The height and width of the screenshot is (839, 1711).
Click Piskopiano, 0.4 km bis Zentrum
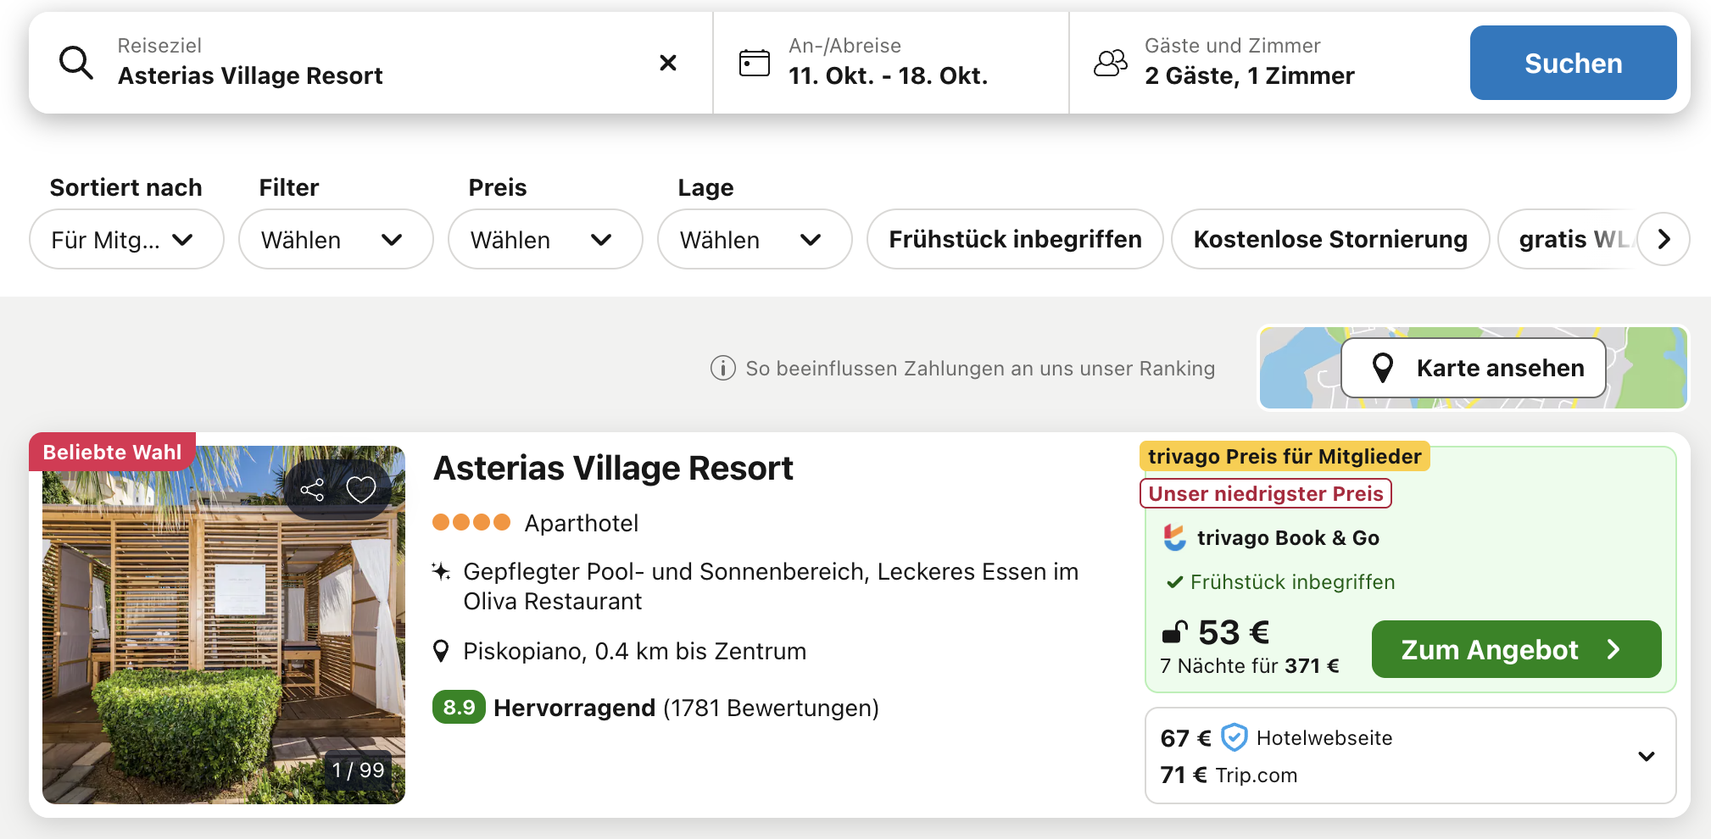(634, 651)
